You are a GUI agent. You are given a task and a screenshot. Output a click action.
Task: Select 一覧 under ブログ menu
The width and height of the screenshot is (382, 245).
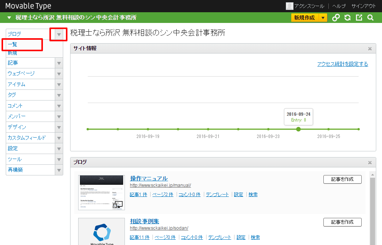tap(12, 44)
